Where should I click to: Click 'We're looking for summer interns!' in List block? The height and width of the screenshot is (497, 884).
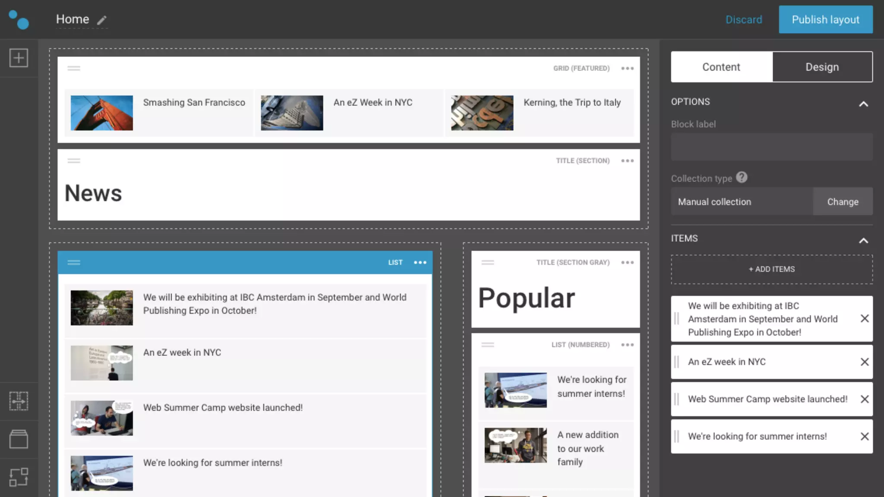[212, 463]
